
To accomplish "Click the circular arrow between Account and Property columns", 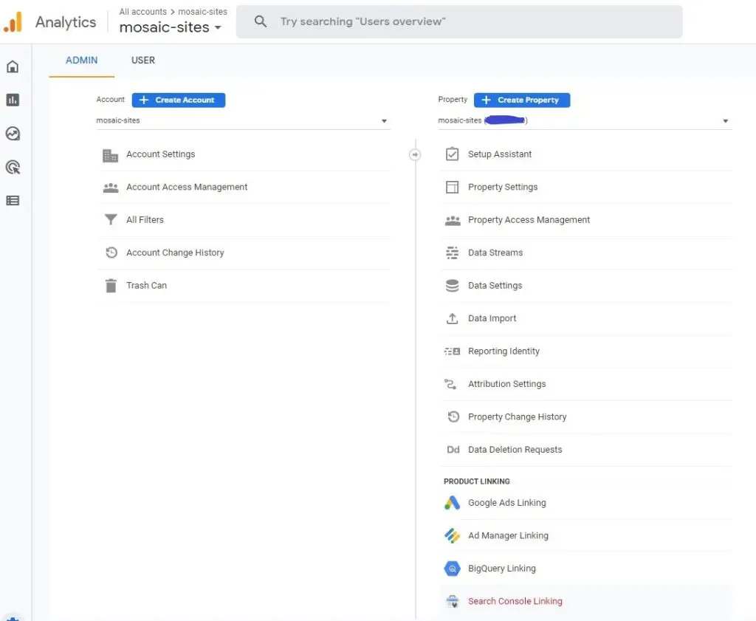I will (x=415, y=155).
